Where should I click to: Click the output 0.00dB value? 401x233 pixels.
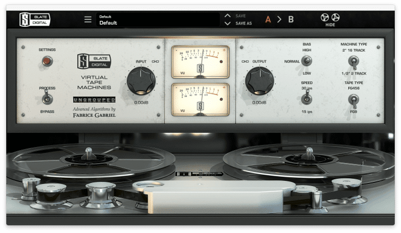point(260,103)
